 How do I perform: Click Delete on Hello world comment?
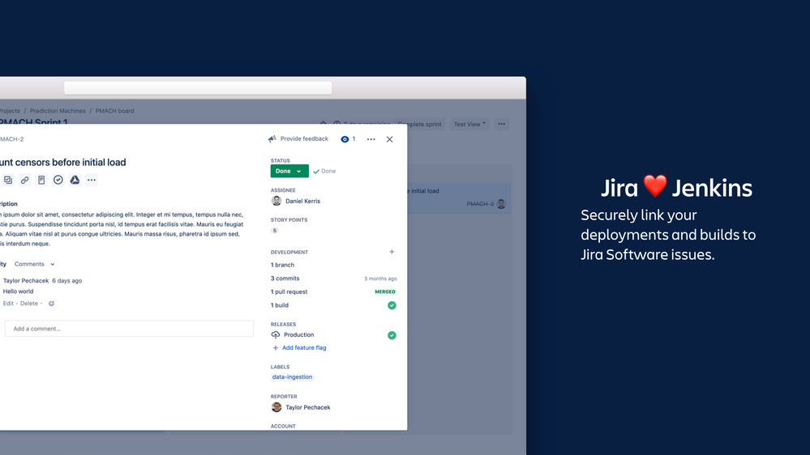click(29, 304)
